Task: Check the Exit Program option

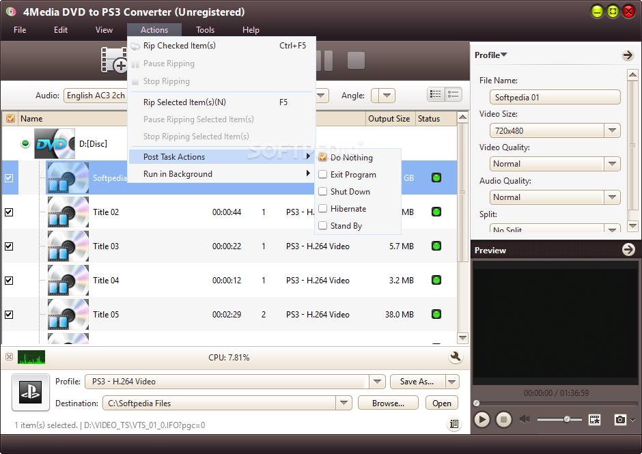Action: (358, 174)
